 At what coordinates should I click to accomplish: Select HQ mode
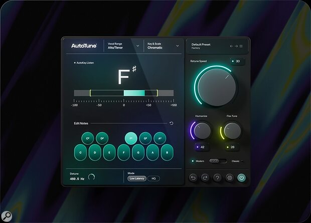[153, 178]
